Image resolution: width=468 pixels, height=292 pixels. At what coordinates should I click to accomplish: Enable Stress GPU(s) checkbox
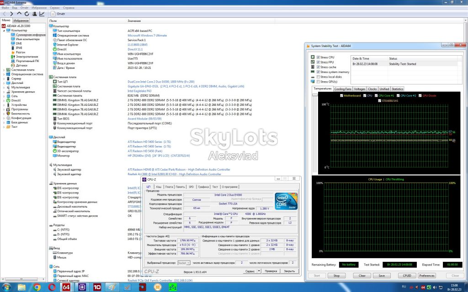coord(318,81)
